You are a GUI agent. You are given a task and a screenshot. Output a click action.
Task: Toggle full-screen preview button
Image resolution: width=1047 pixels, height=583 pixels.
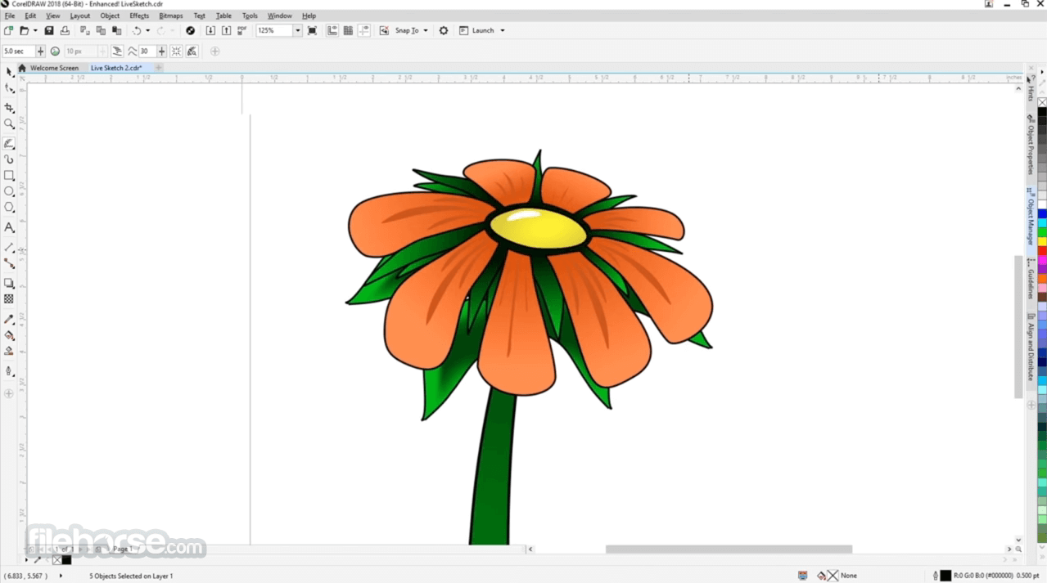pos(312,30)
